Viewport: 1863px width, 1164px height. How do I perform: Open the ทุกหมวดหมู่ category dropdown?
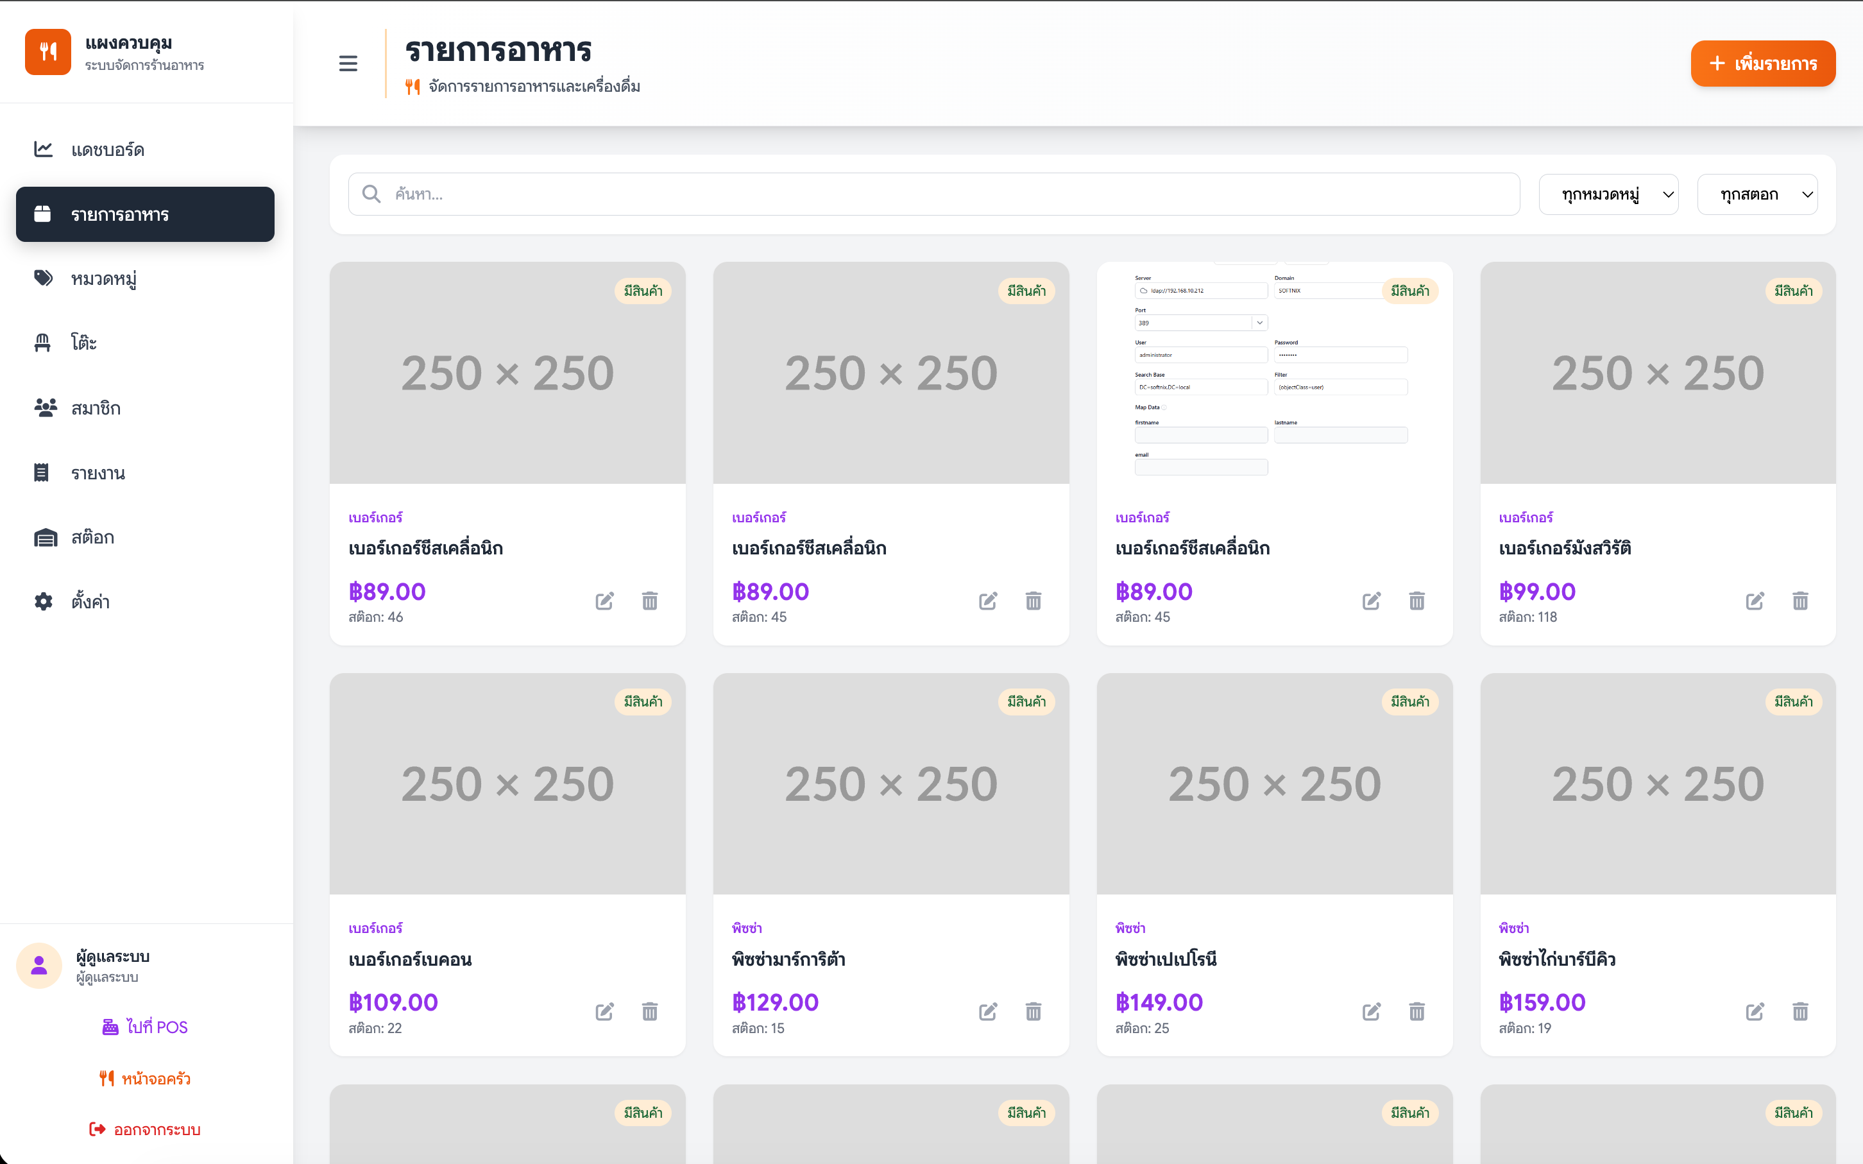1608,195
